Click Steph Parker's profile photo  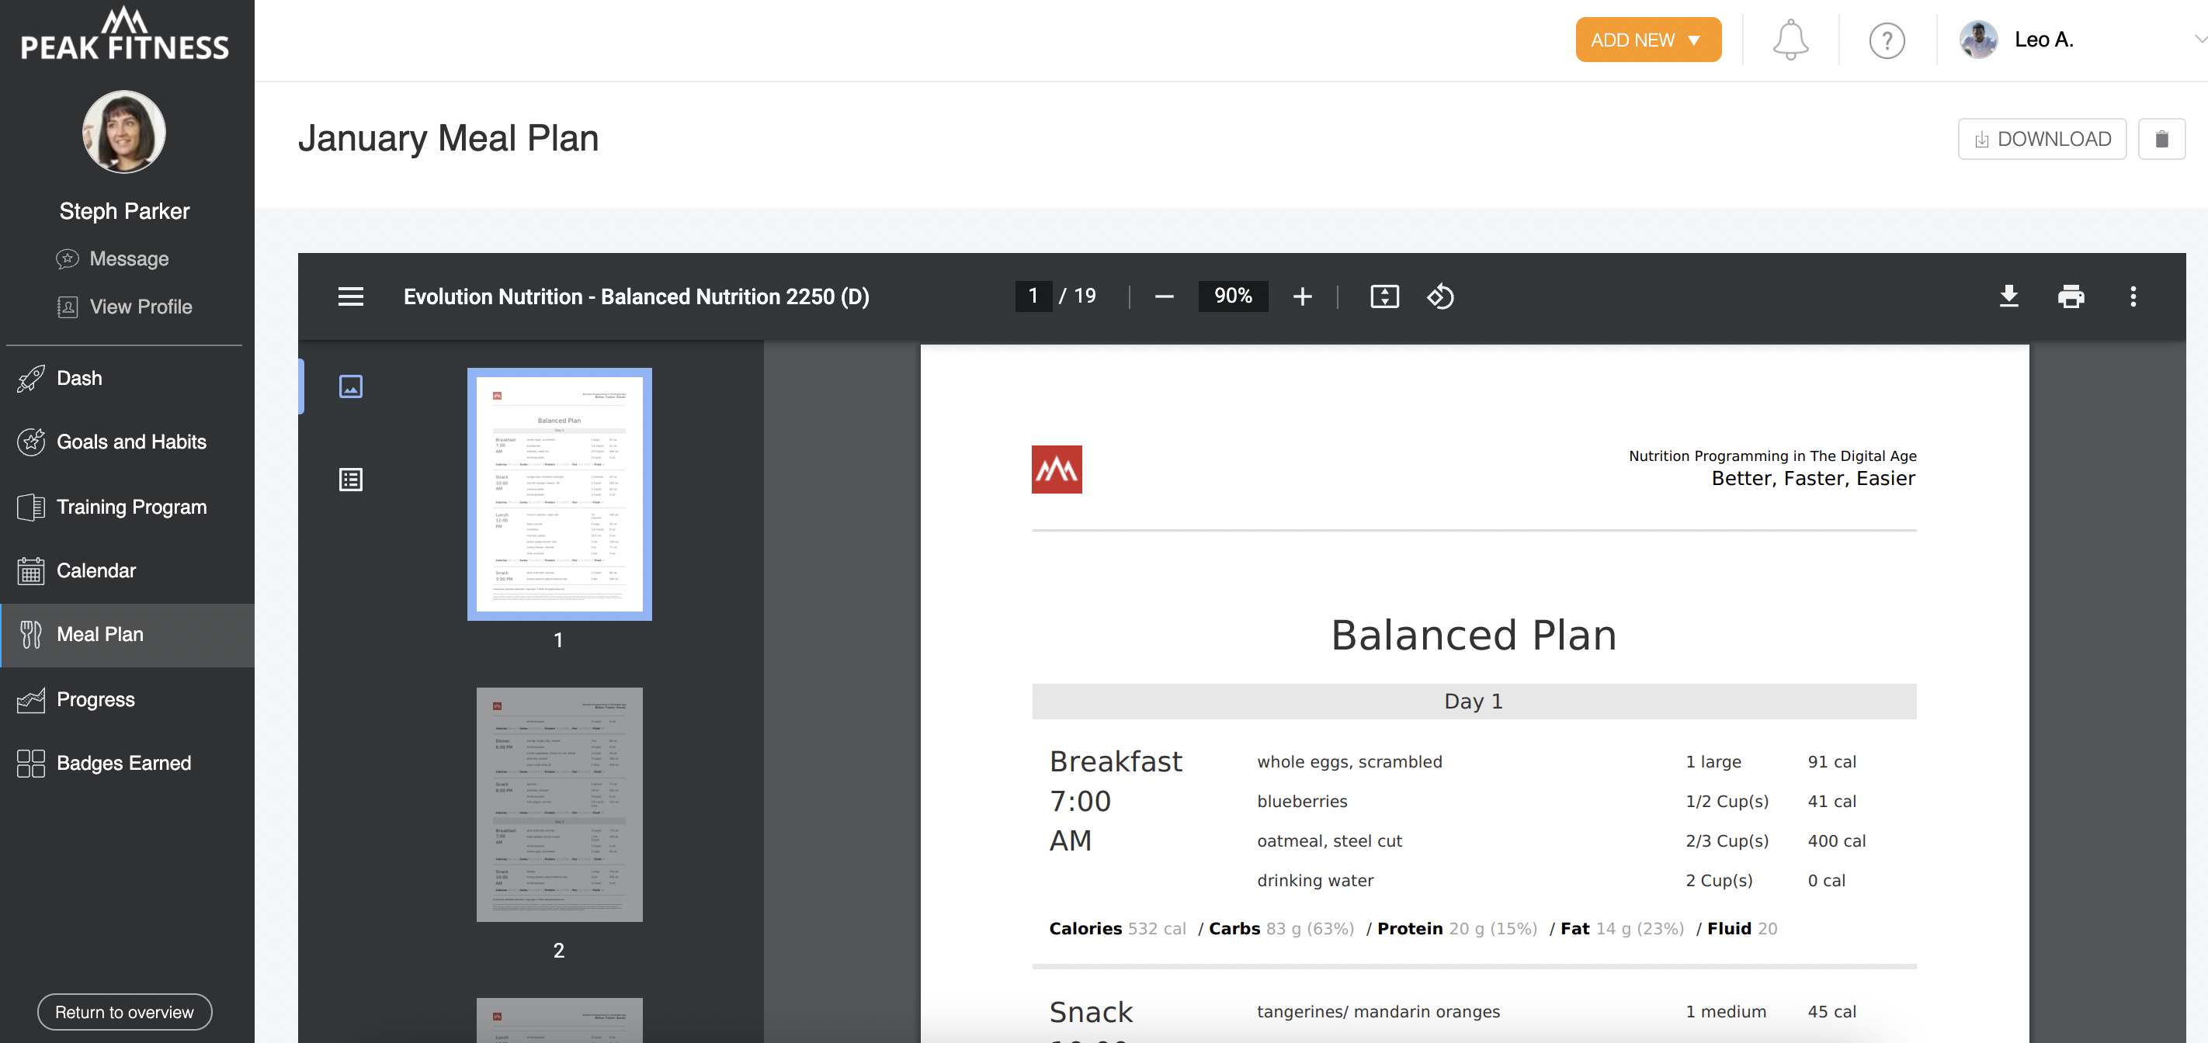pyautogui.click(x=124, y=132)
